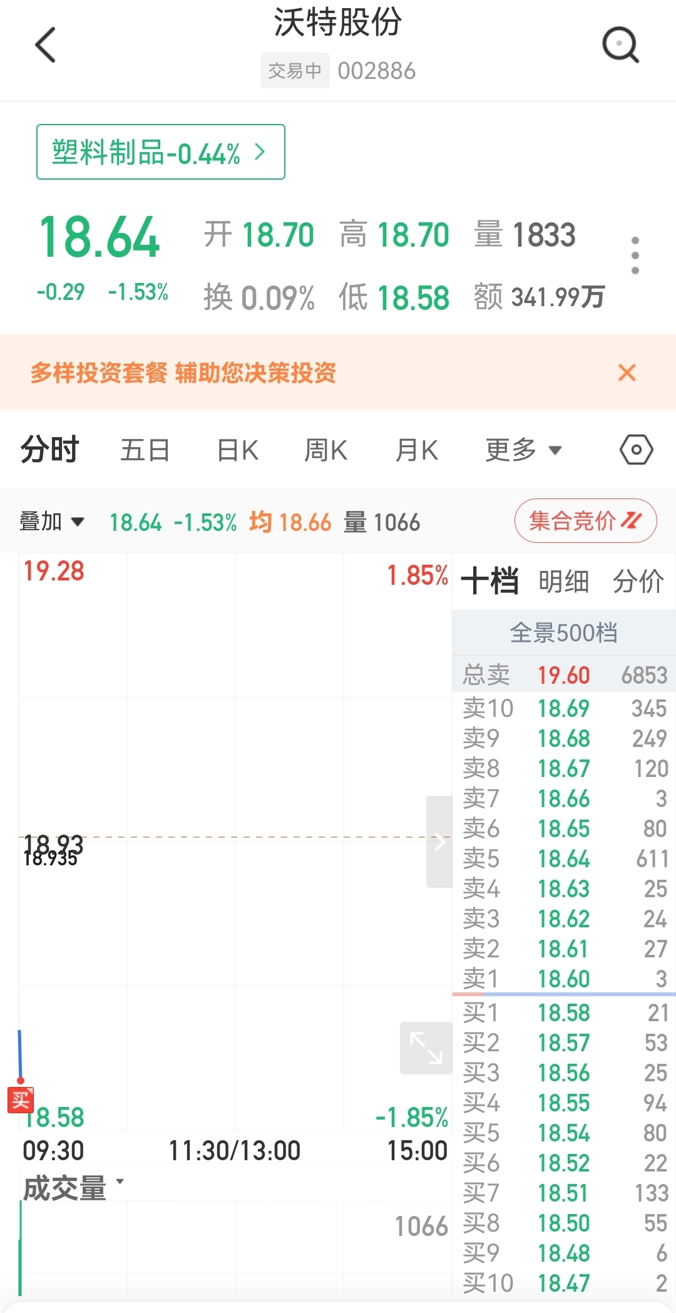Select the 买10 18.47 bid row
Screen dimensions: 676x1313
tap(564, 1283)
